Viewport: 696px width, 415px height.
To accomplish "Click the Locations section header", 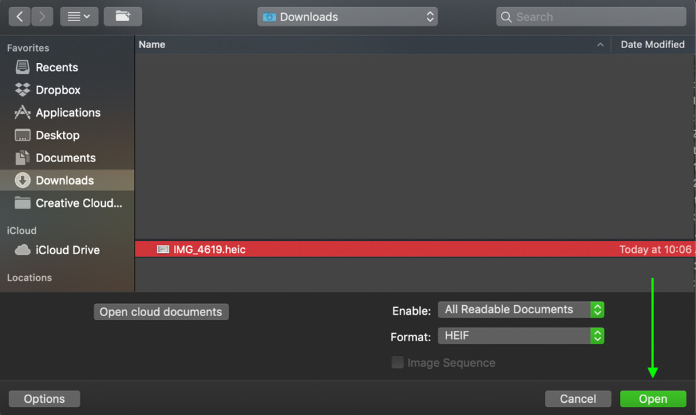I will tap(29, 278).
